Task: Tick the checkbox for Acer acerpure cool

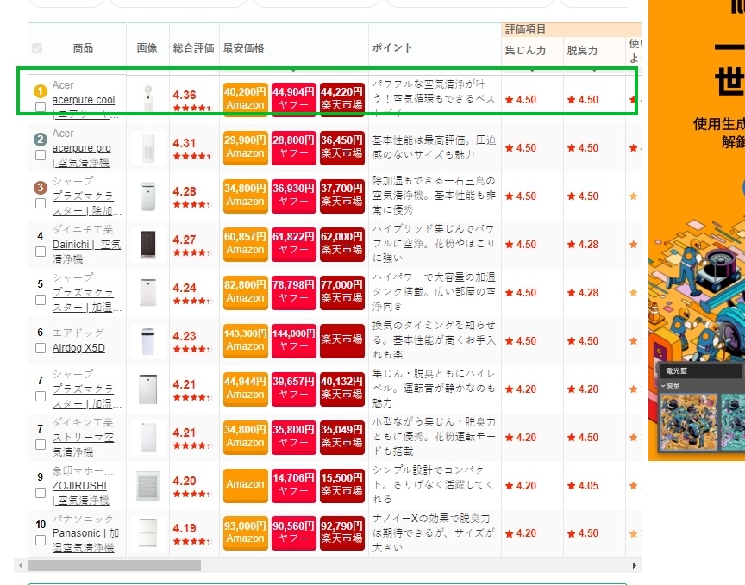Action: (x=41, y=106)
